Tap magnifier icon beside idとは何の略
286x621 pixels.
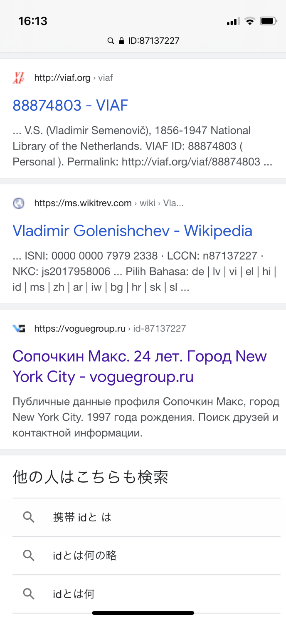point(29,556)
